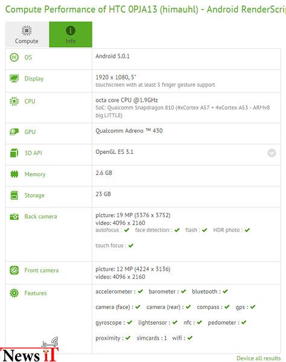Click the GPU card icon

pyautogui.click(x=14, y=132)
